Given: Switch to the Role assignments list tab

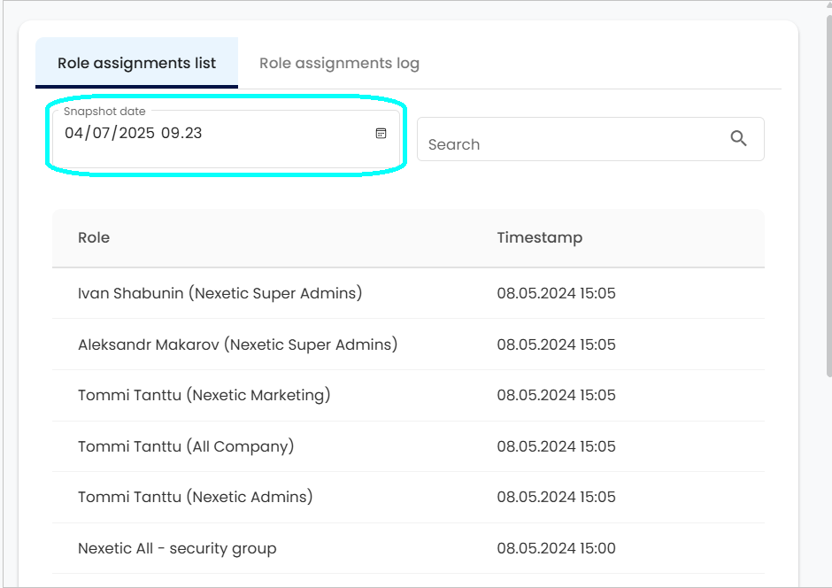Looking at the screenshot, I should pos(137,63).
